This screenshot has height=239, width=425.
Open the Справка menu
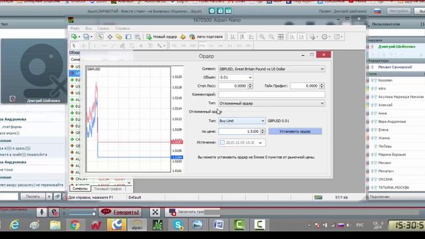[122, 28]
